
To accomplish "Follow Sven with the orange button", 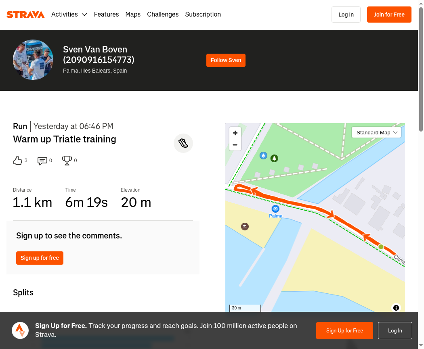I will pos(226,60).
